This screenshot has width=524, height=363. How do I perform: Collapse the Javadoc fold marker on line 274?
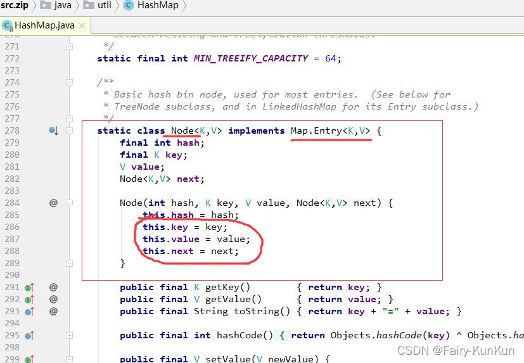(70, 82)
